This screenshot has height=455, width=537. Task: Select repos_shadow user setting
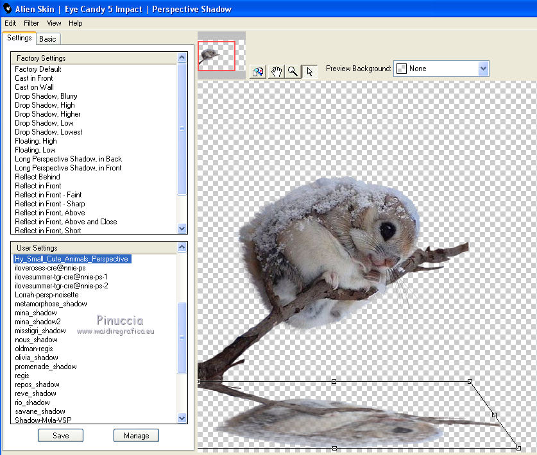[x=37, y=385]
